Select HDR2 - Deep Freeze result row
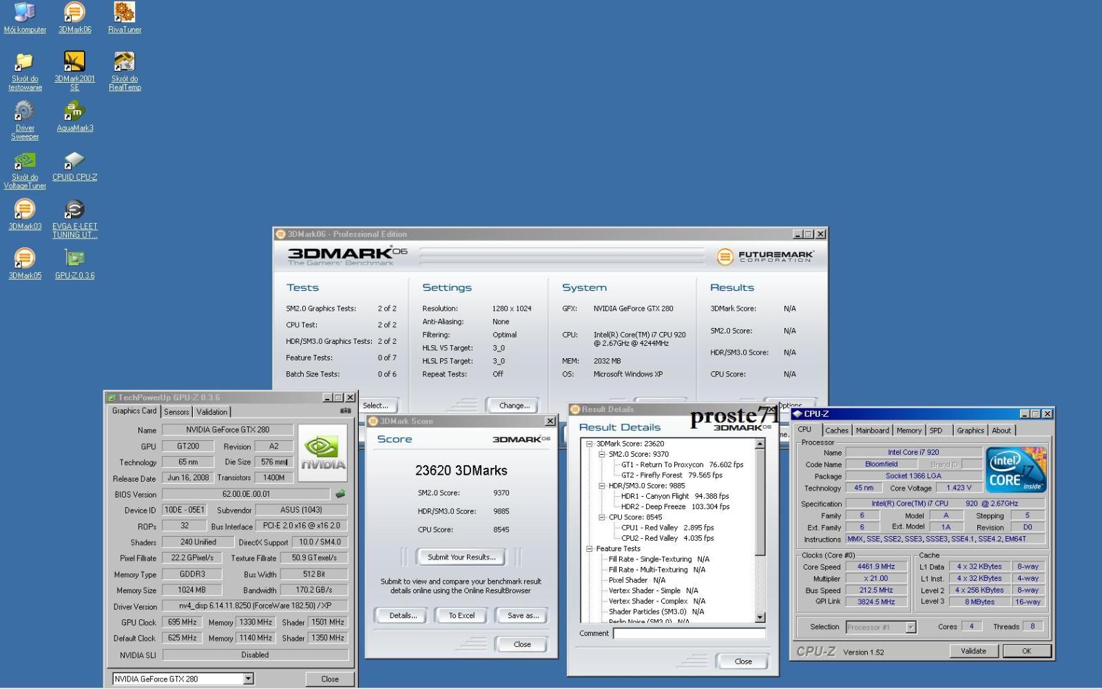This screenshot has height=689, width=1102. (x=675, y=506)
